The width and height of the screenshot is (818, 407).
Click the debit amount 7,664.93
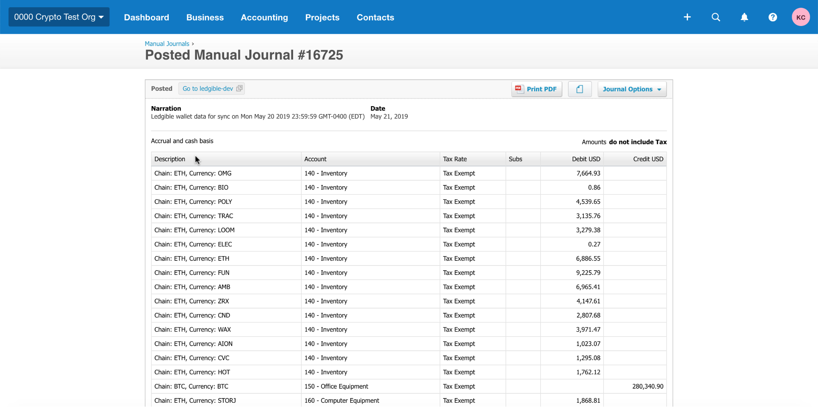pyautogui.click(x=588, y=173)
